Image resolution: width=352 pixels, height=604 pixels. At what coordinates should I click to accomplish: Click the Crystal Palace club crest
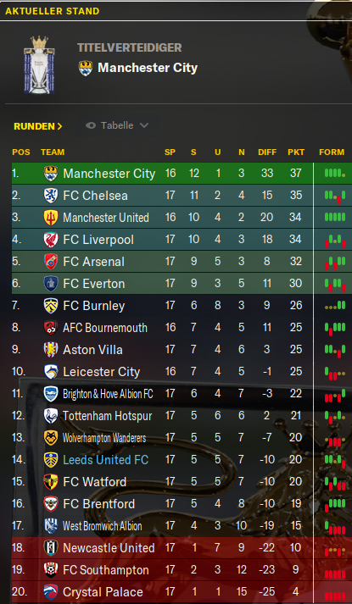coord(51,592)
